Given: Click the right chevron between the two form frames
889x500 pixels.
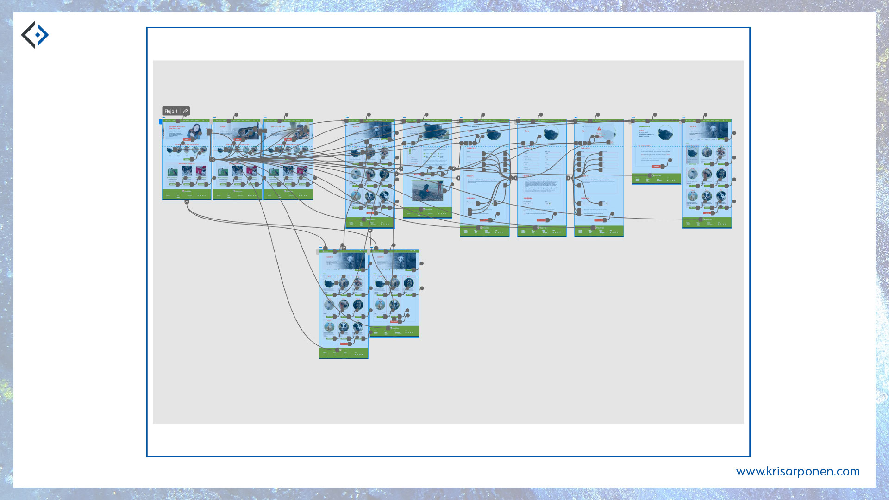Looking at the screenshot, I should (515, 178).
